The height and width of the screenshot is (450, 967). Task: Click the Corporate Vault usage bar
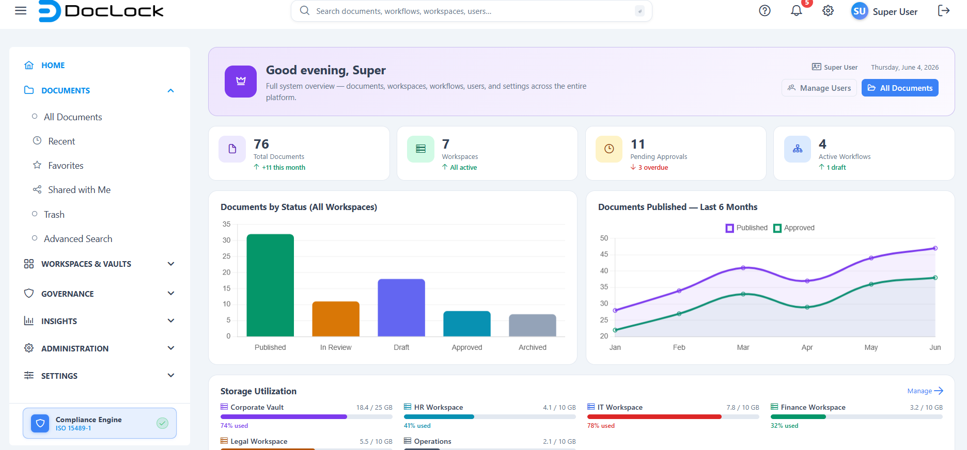(x=306, y=416)
